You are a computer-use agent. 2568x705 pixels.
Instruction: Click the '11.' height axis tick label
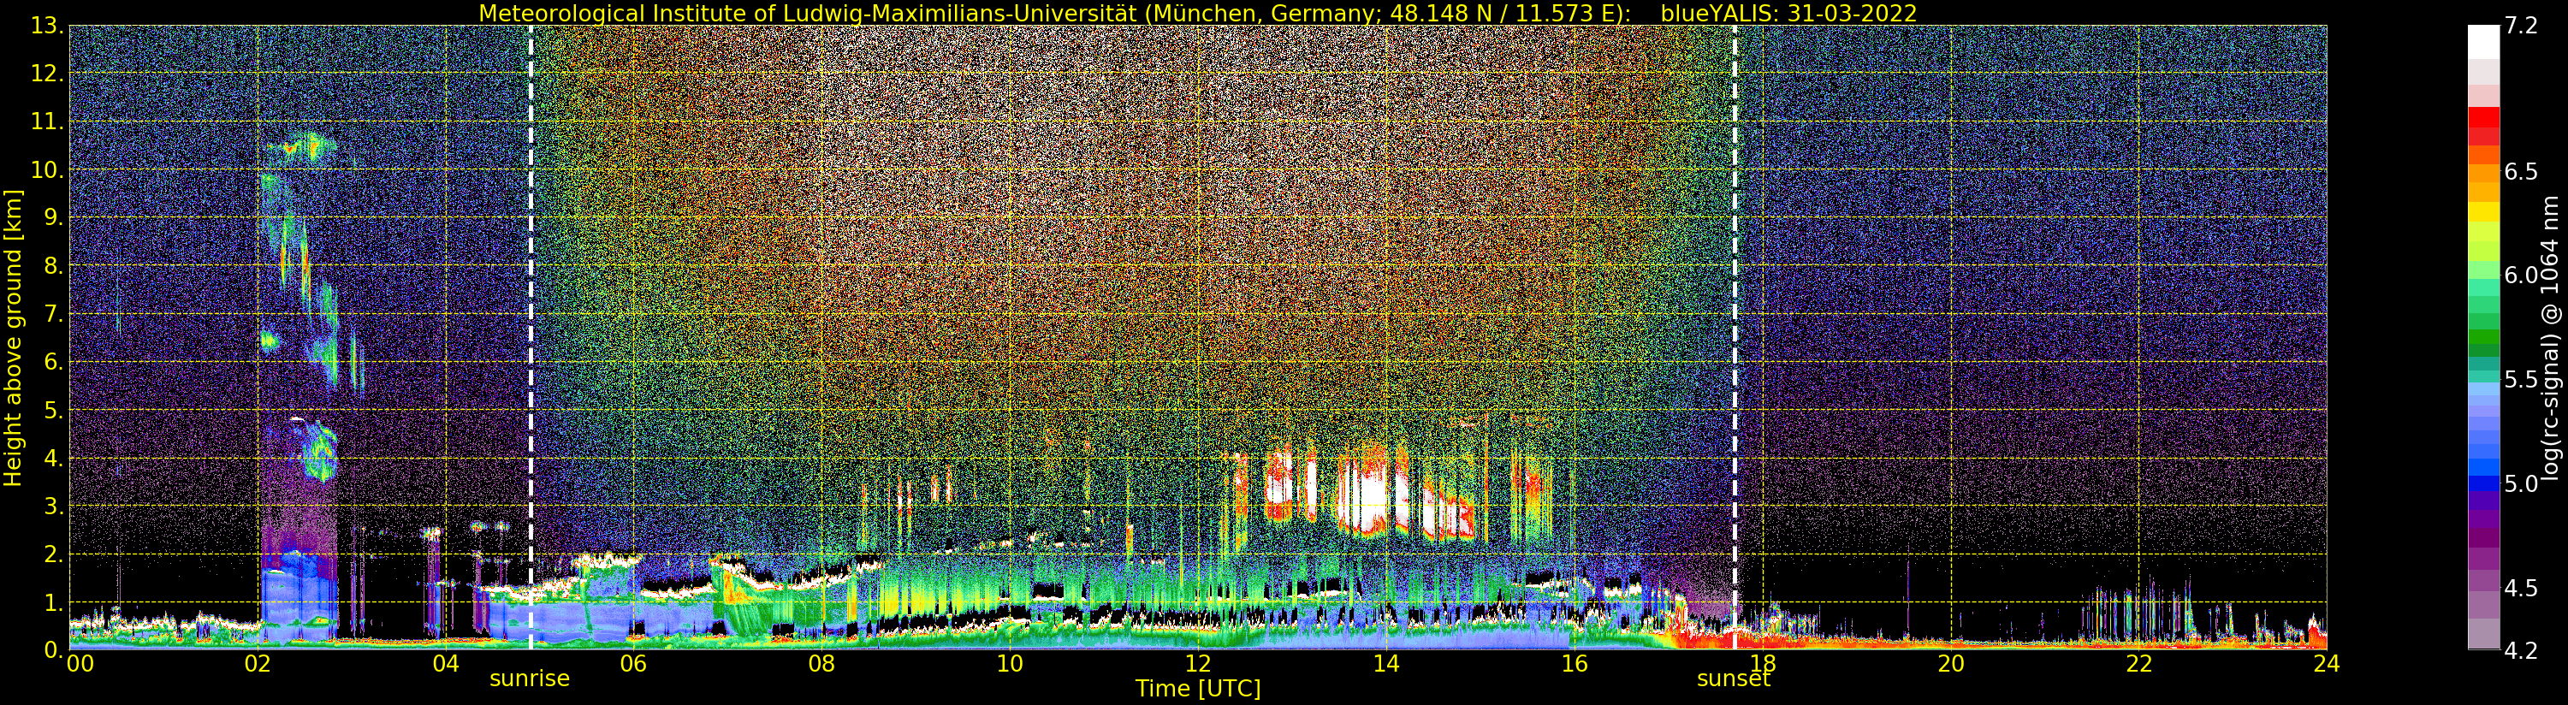point(48,121)
